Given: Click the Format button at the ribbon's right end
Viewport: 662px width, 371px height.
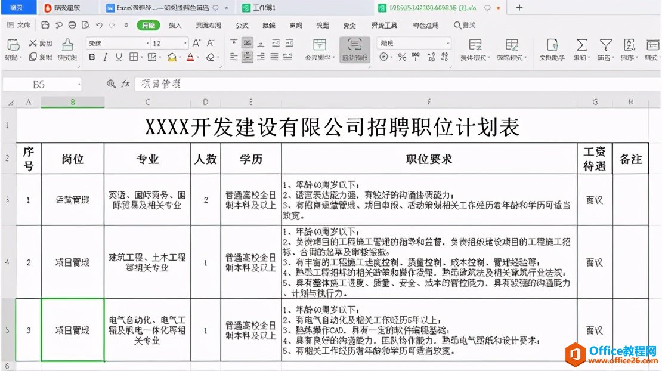Looking at the screenshot, I should (x=652, y=49).
